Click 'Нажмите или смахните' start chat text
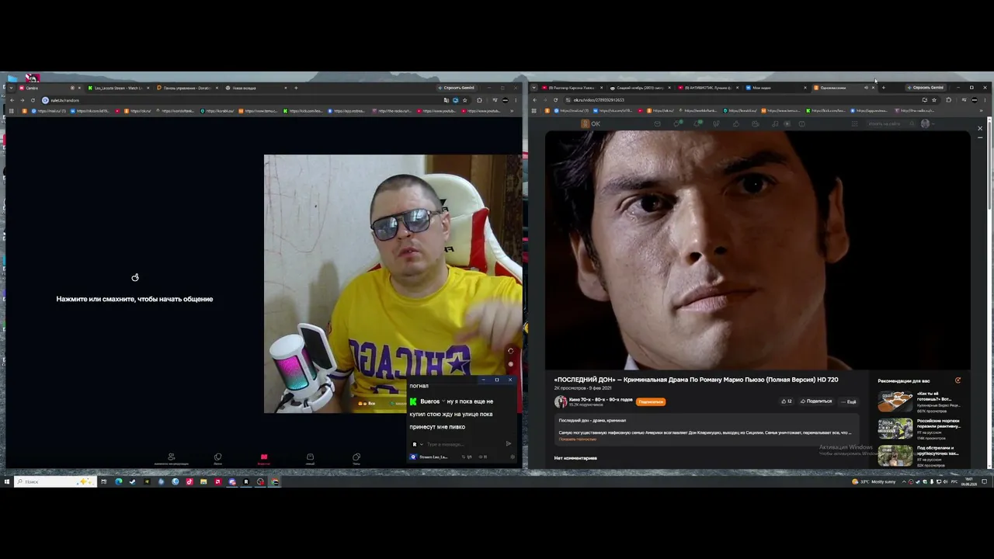Screen dimensions: 994x559 click(x=134, y=299)
